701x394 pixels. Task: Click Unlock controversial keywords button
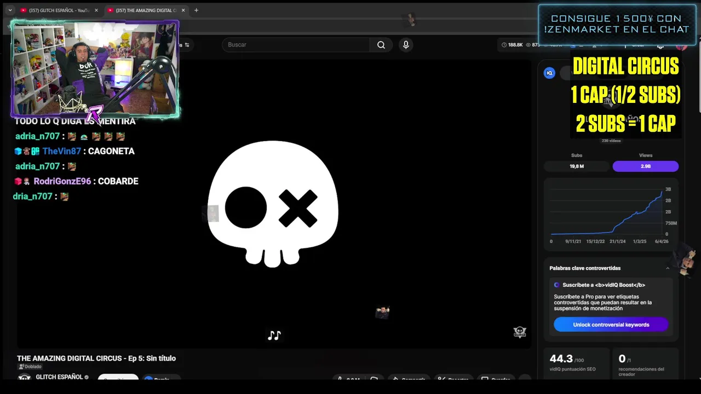[x=611, y=325]
